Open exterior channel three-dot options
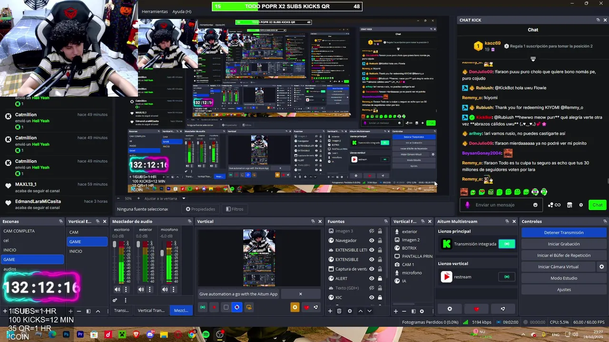Screen dimensions: 609x342 [150, 289]
